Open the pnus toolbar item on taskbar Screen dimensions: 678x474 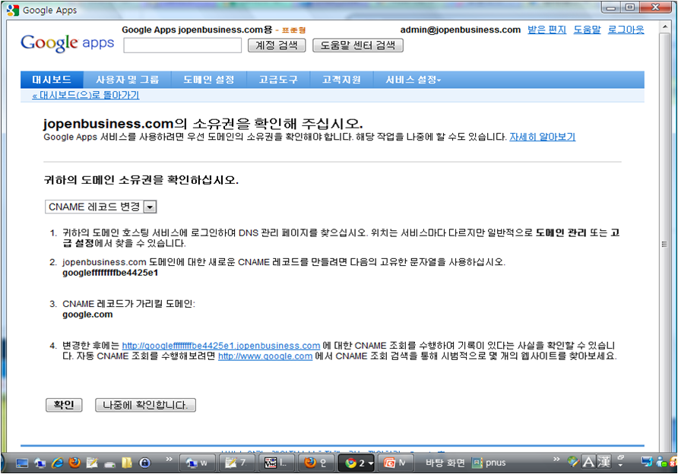(489, 463)
